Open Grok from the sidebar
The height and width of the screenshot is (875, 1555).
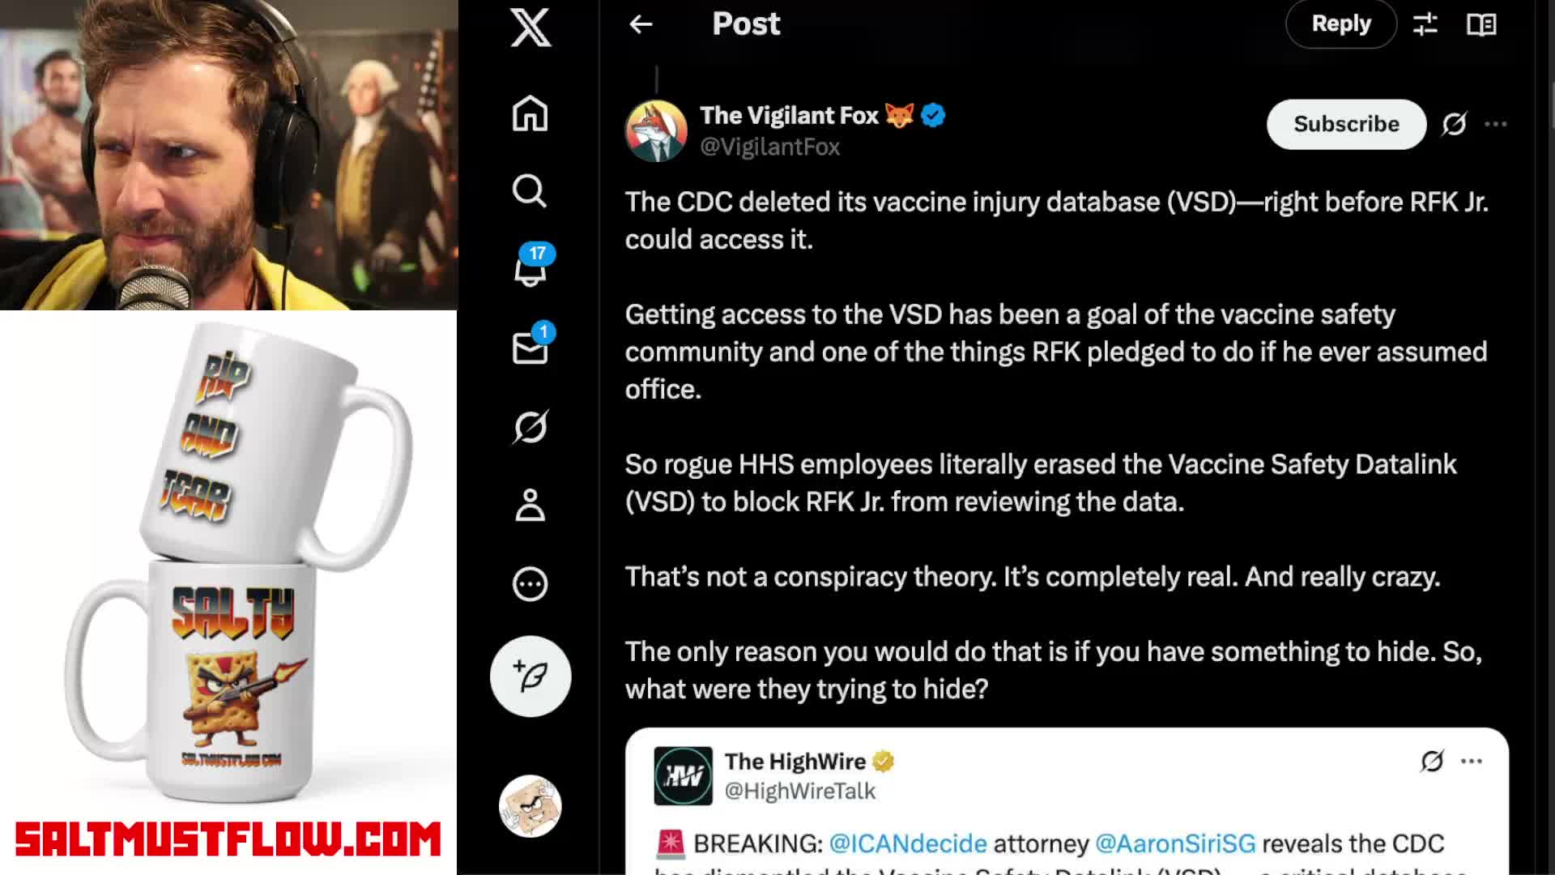point(530,426)
